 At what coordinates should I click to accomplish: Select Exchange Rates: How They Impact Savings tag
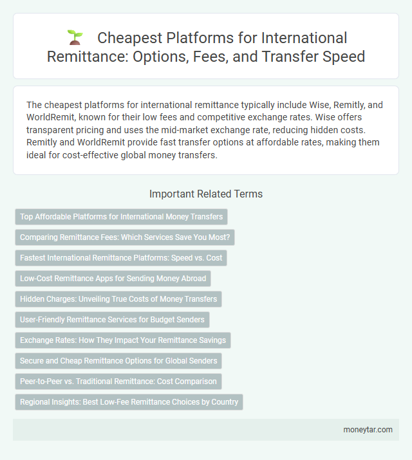[x=123, y=340]
